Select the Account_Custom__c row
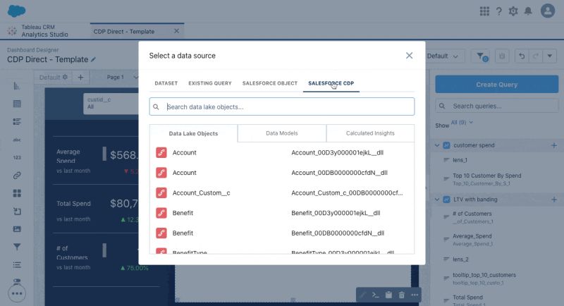The width and height of the screenshot is (564, 306). 282,192
